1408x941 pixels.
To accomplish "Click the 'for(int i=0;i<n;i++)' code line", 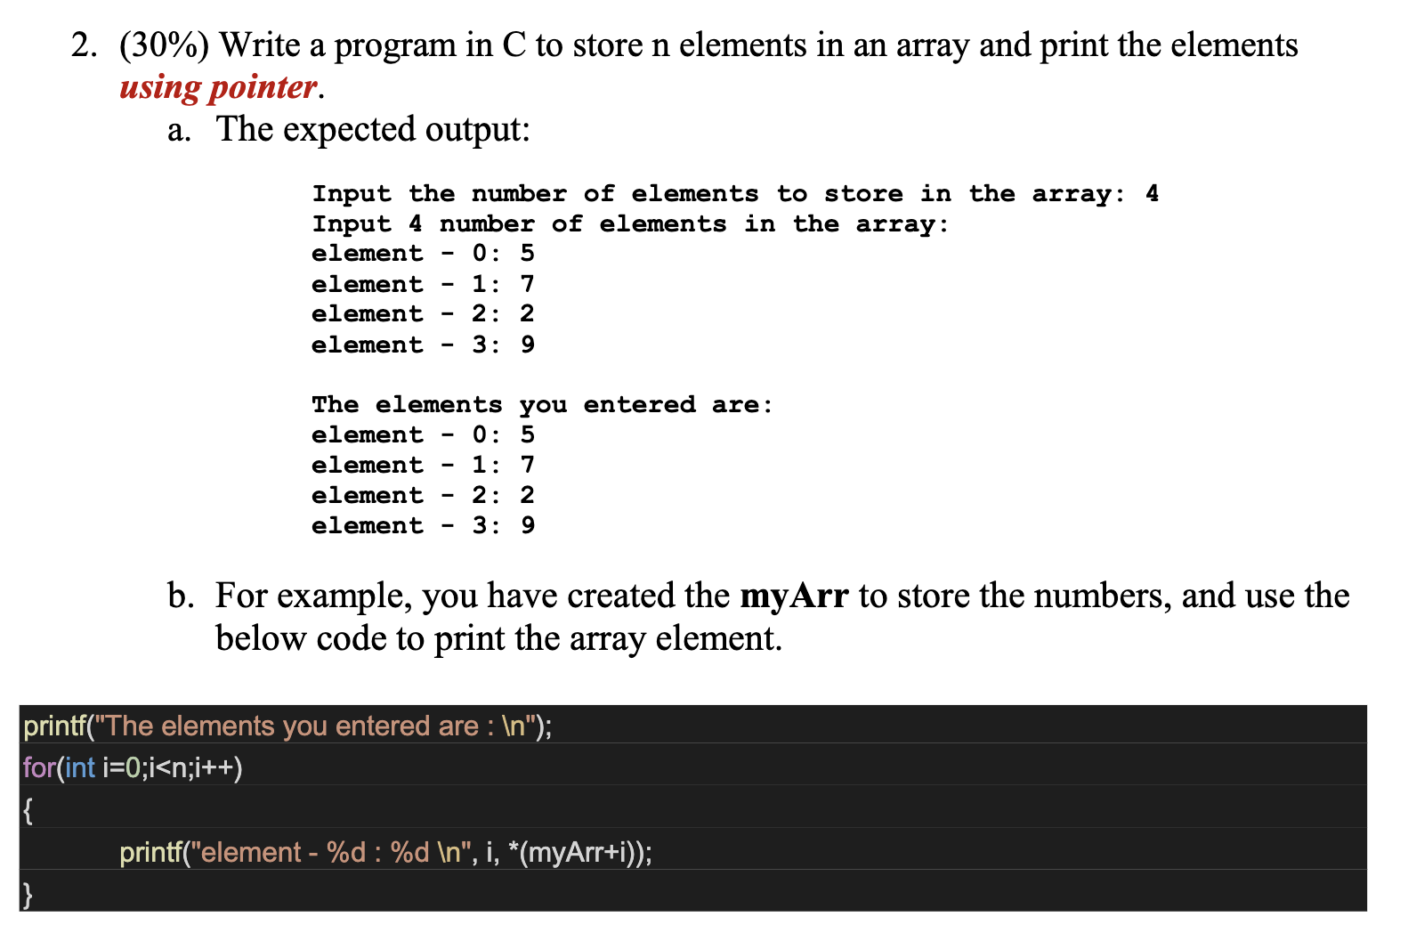I will 133,767.
